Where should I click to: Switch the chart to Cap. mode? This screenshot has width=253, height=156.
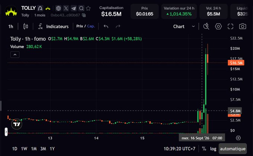click(x=91, y=26)
